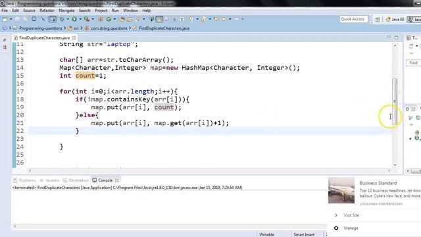
Task: Close the FindDuplicateCharacters.java editor tab
Action: coord(74,38)
